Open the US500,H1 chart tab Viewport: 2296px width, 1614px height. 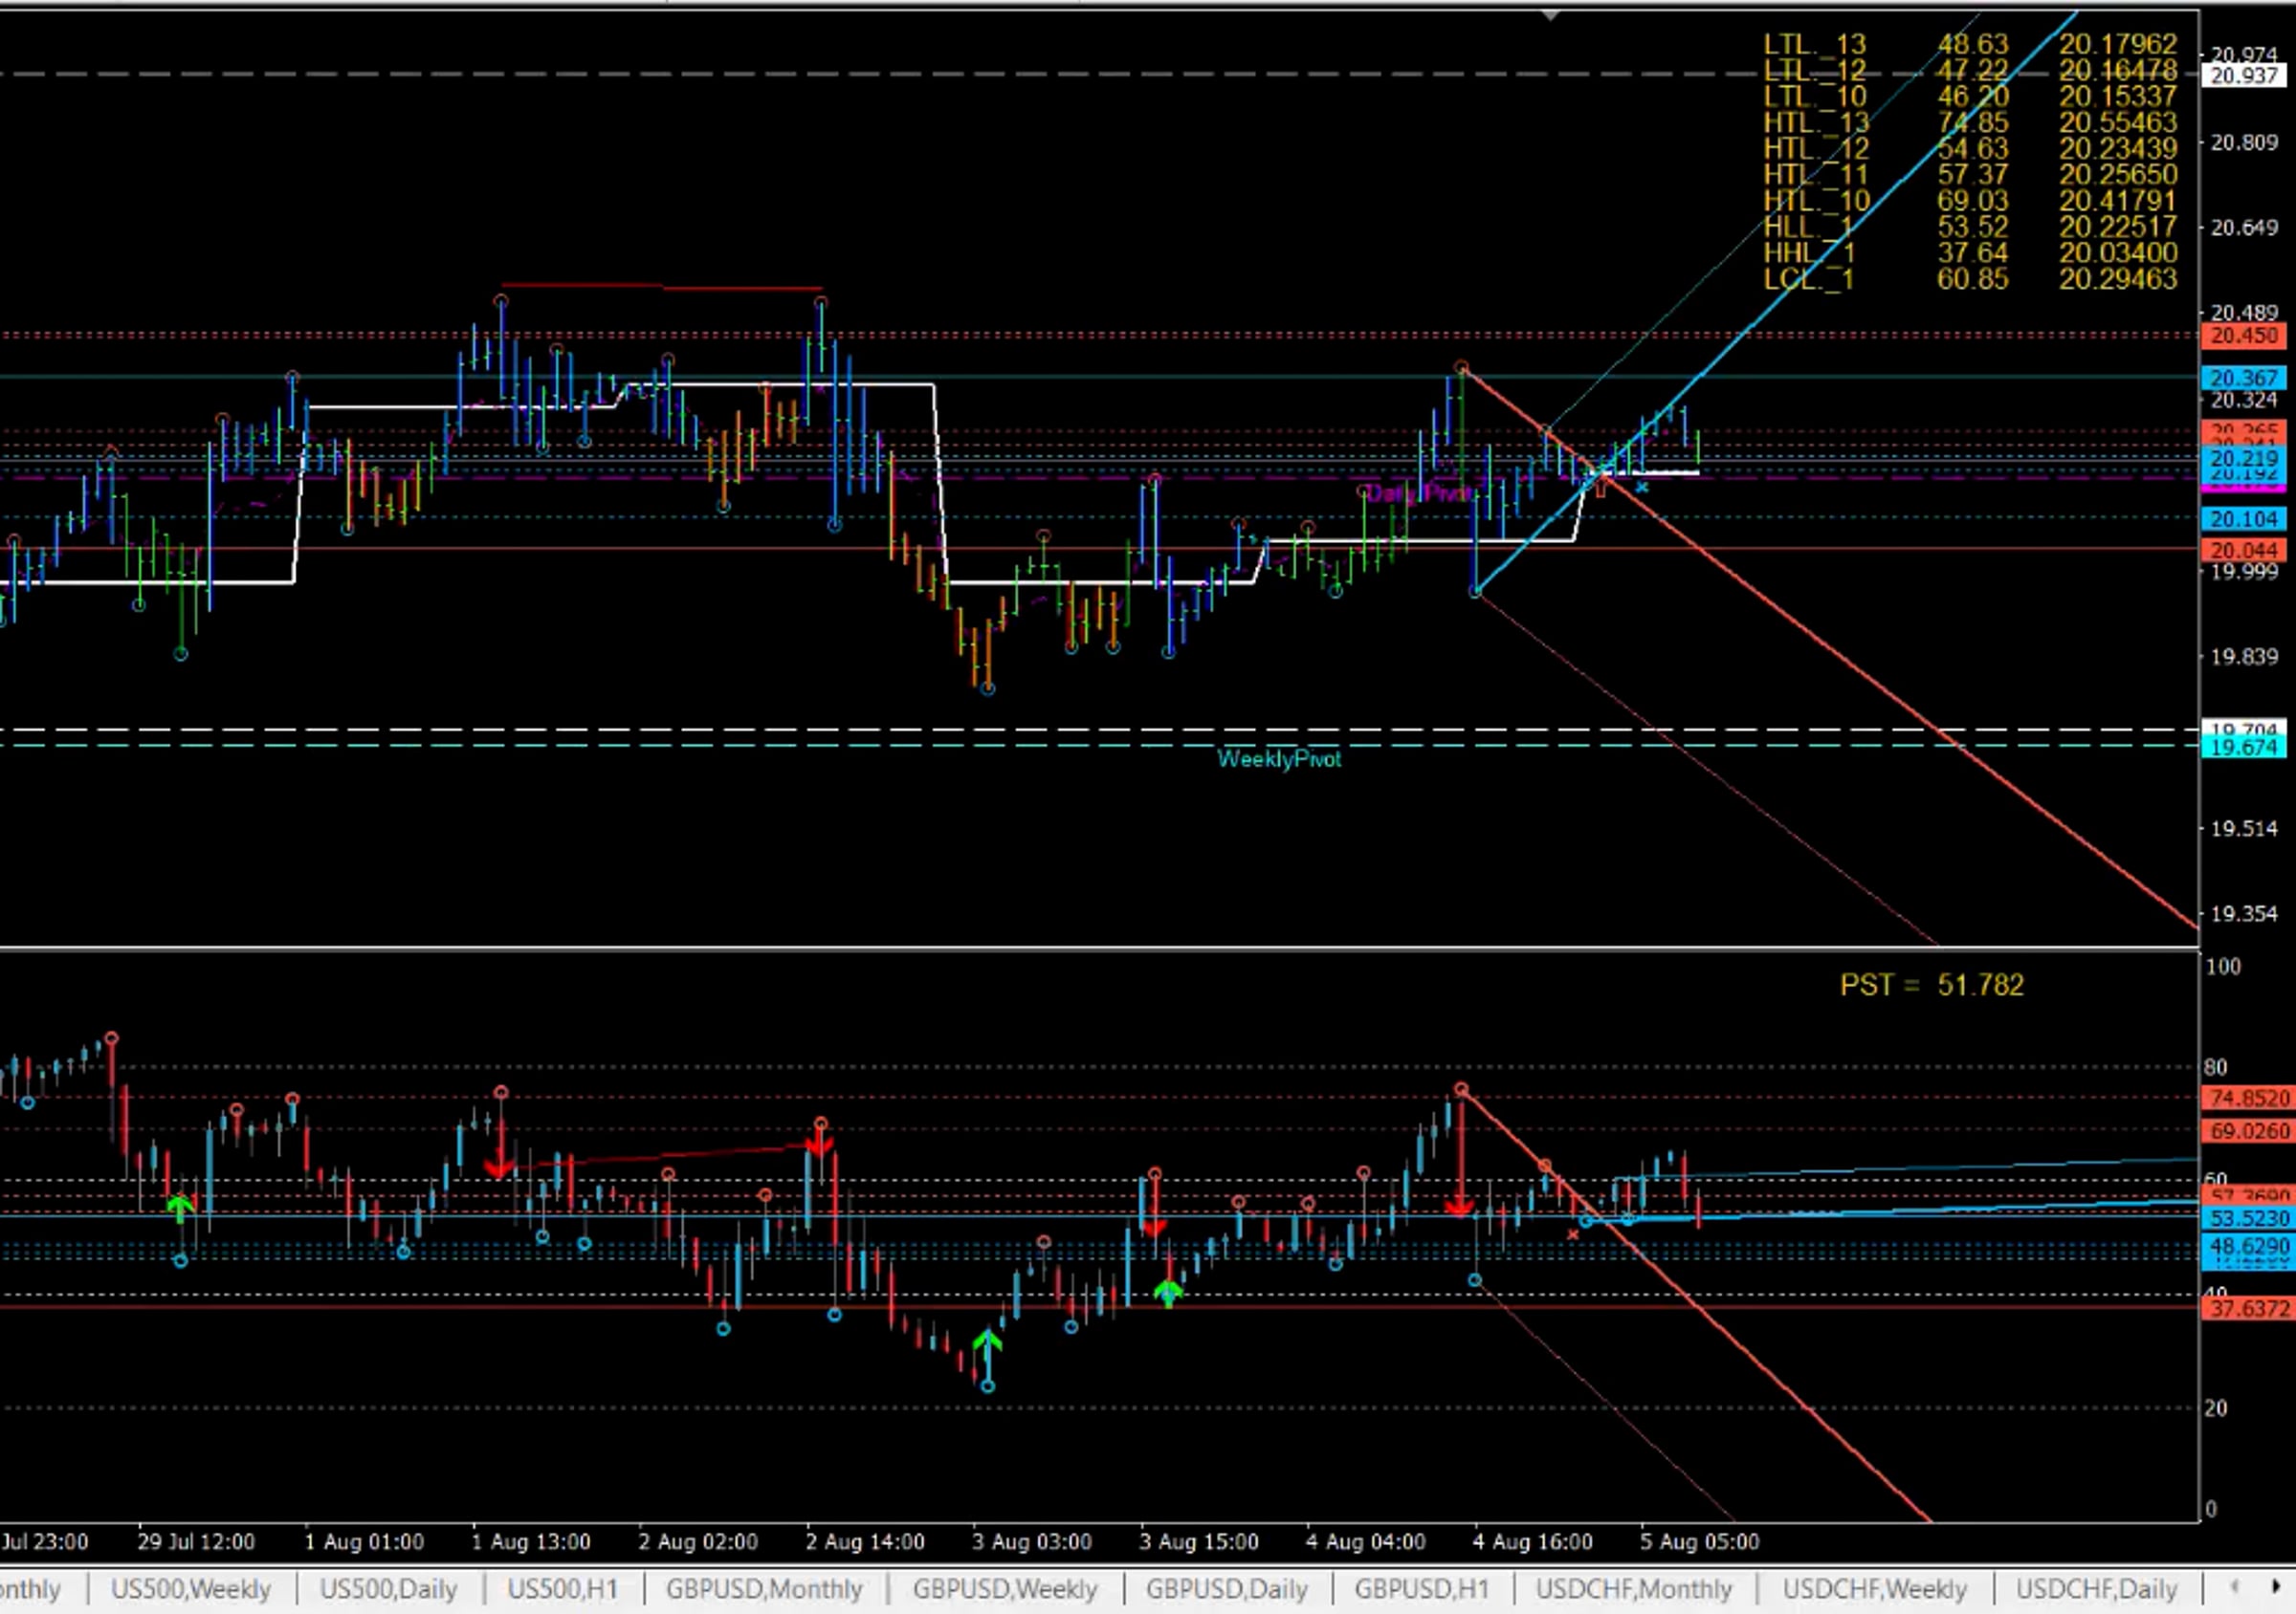click(562, 1589)
